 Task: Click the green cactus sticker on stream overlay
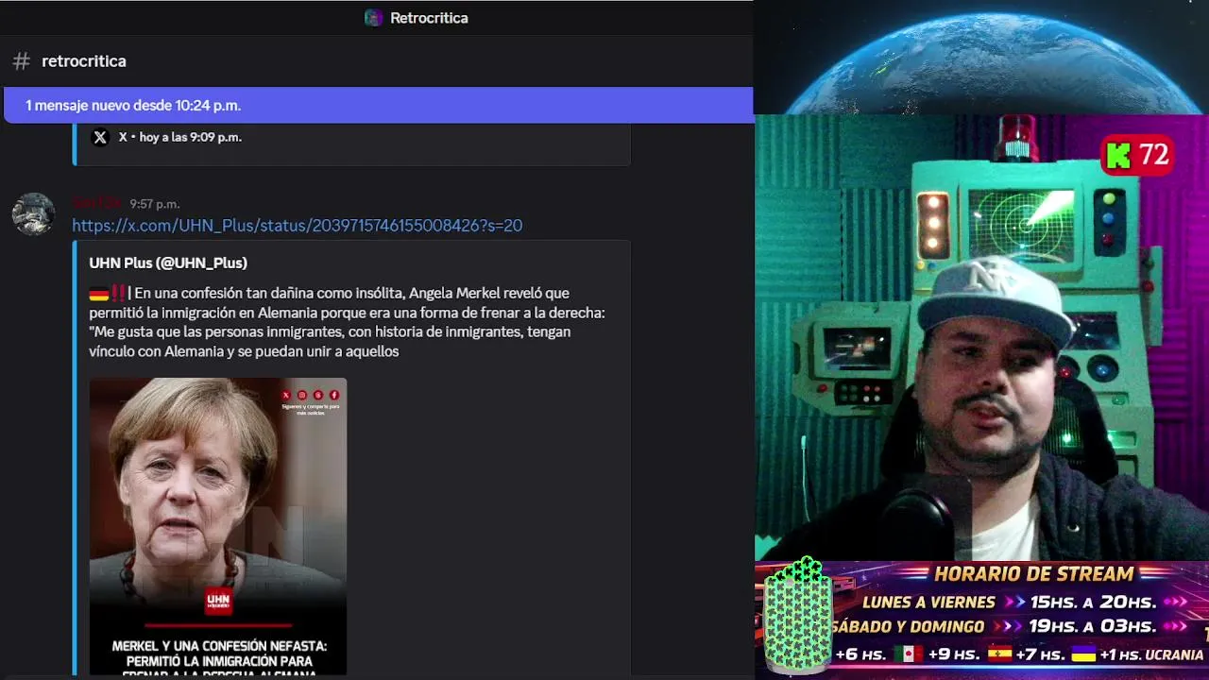coord(798,615)
